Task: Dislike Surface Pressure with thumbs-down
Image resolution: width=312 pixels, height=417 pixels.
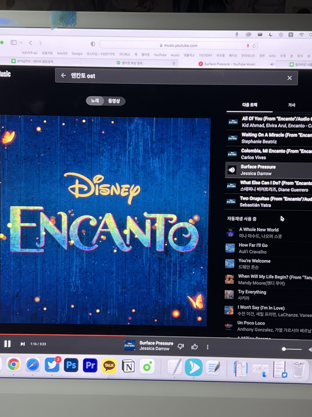Action: coord(181,346)
